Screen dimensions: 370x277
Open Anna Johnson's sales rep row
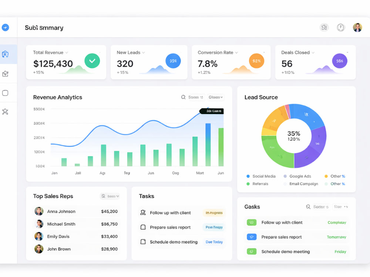(76, 211)
